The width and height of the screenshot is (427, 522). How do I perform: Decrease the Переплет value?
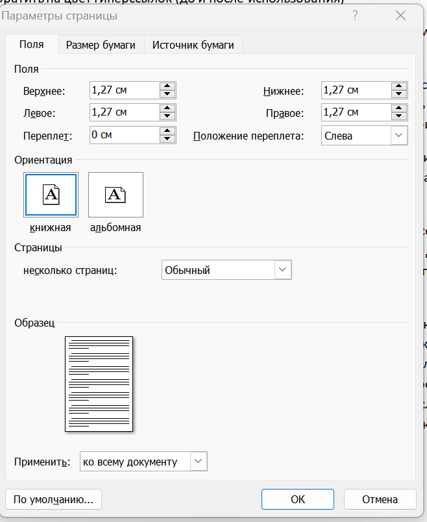(x=167, y=139)
